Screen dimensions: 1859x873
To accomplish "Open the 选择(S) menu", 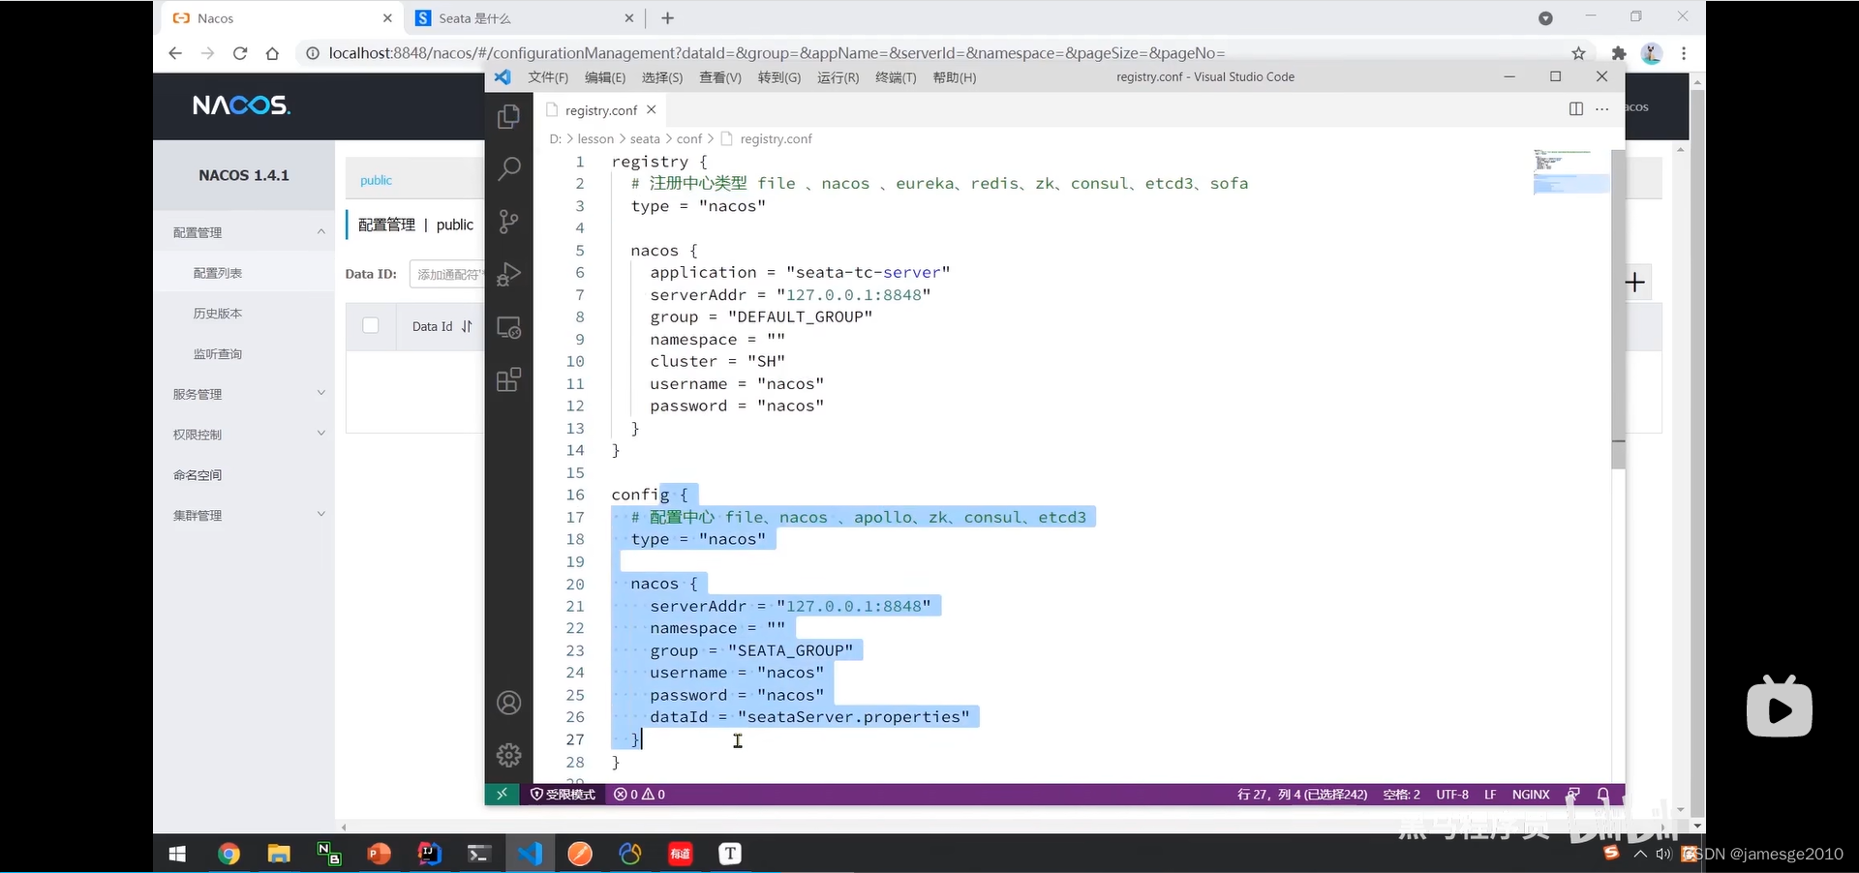I will pos(662,77).
